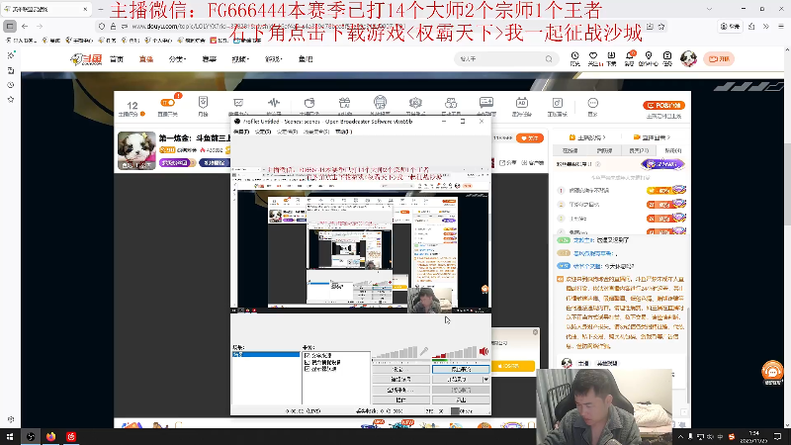Open the second menu in OBS menu bar
The height and width of the screenshot is (445, 791).
262,132
